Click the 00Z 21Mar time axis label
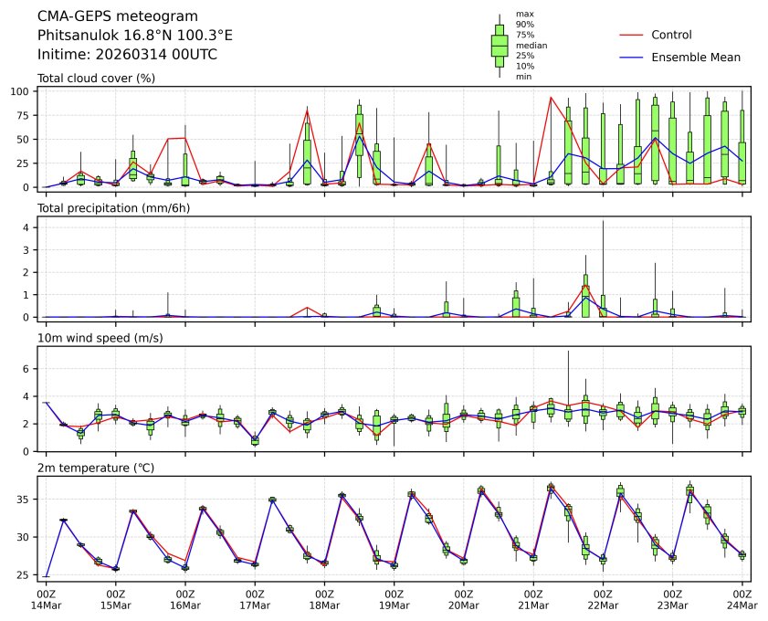 (533, 598)
